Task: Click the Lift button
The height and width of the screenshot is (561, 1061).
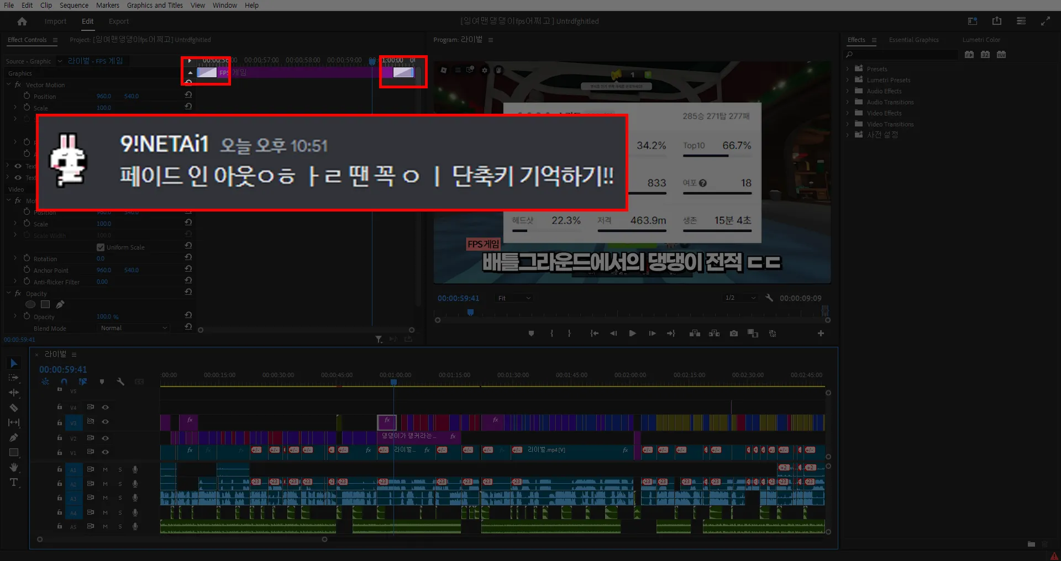Action: 695,334
